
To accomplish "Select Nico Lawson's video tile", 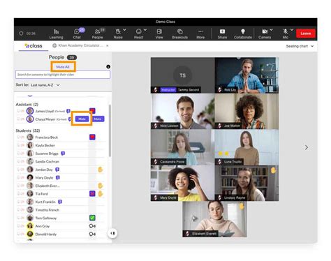I will pos(183,111).
